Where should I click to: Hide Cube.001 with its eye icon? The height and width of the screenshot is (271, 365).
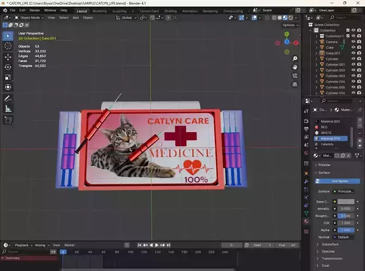pos(354,53)
